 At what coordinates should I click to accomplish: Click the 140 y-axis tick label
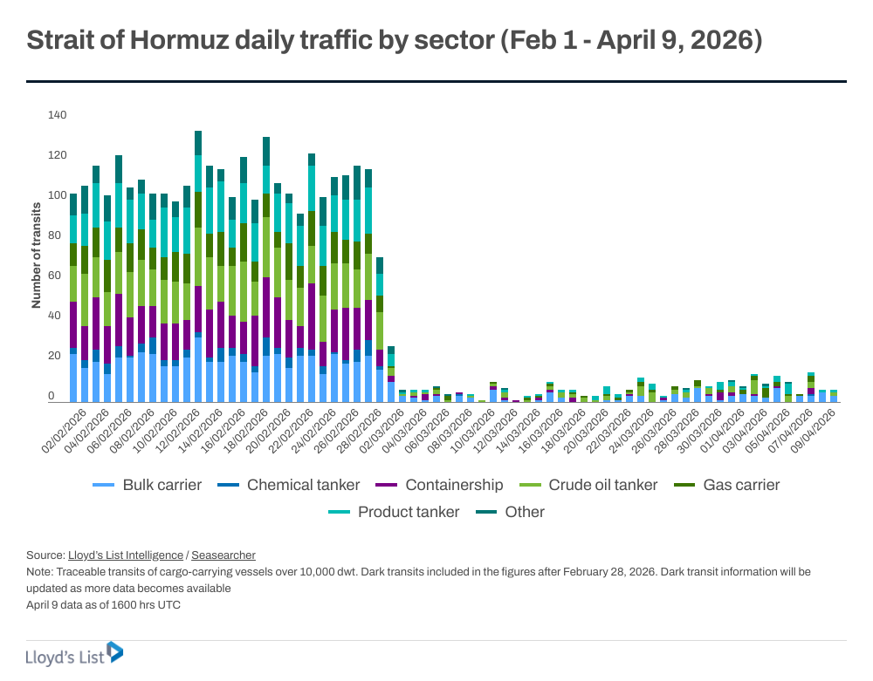[x=57, y=115]
